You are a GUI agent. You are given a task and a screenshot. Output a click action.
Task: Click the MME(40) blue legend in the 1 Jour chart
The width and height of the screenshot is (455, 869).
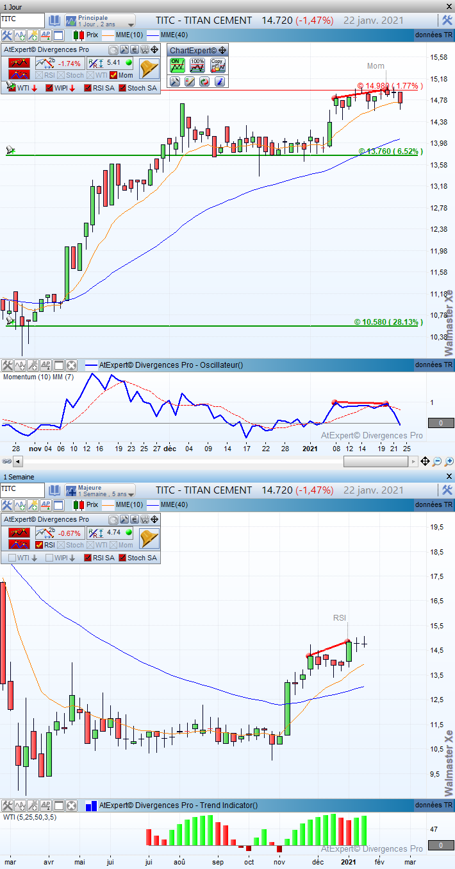169,36
